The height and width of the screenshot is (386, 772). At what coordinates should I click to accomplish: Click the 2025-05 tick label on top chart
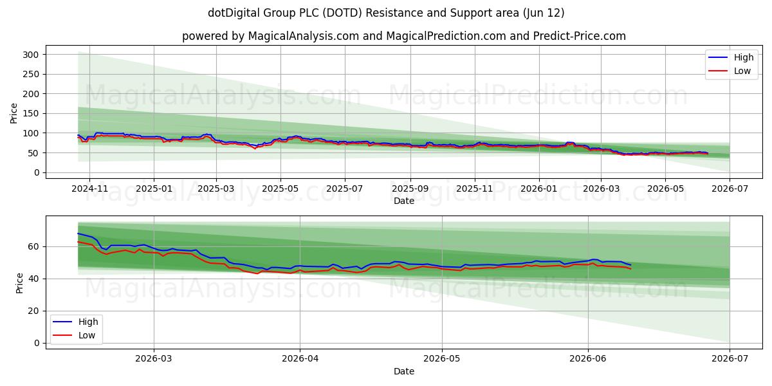tap(280, 188)
